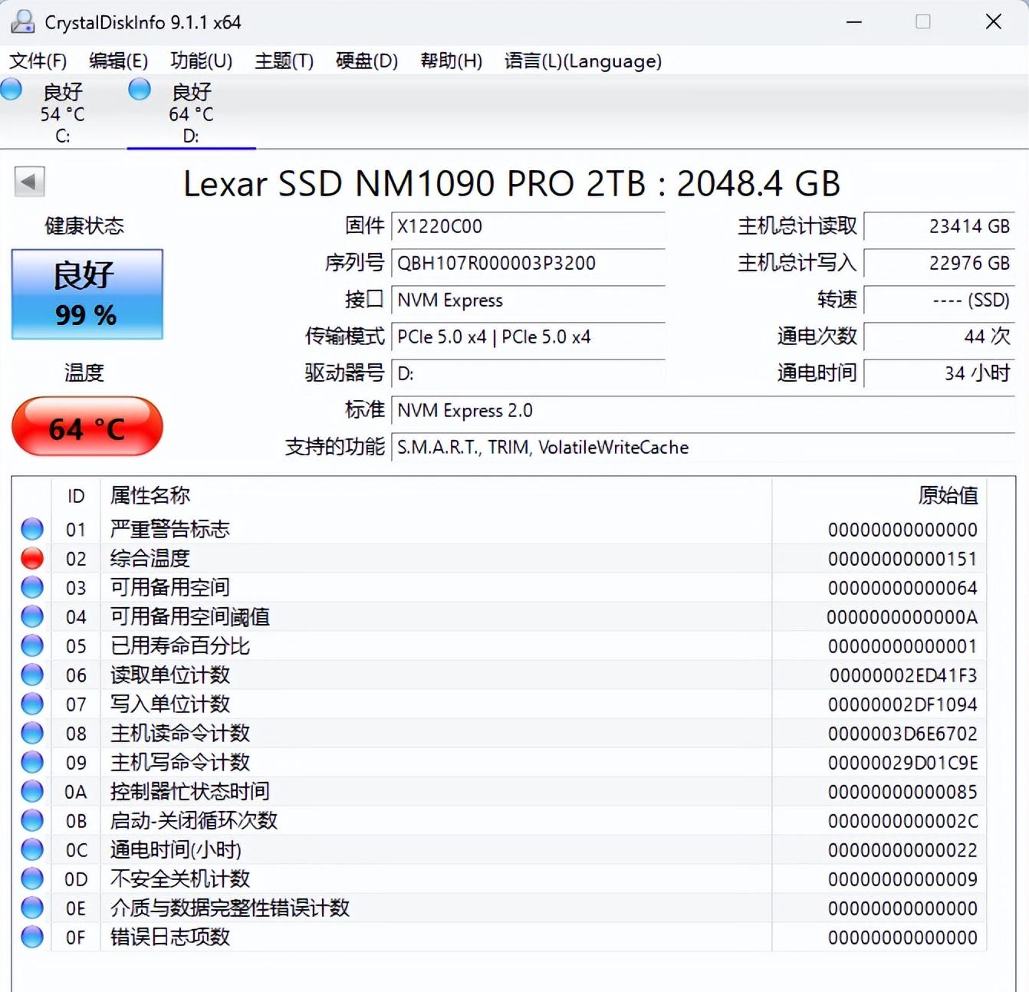Click the 64 °C temperature button
1029x992 pixels.
[x=87, y=427]
